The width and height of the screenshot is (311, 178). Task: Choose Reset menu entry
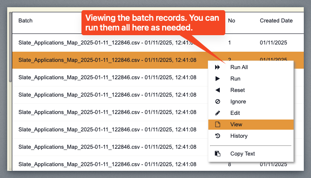point(238,90)
